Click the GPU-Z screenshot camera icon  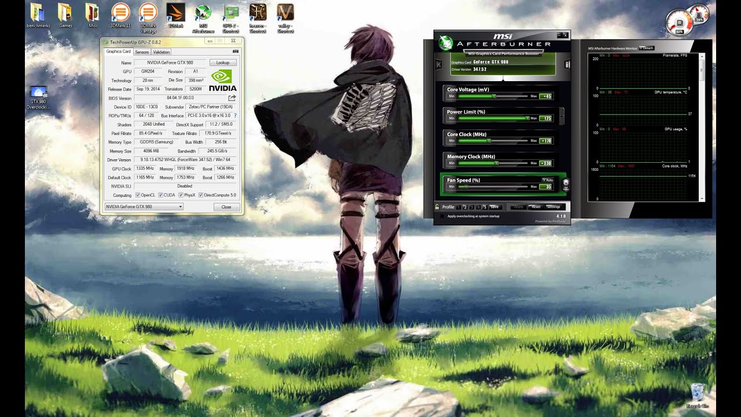(236, 52)
